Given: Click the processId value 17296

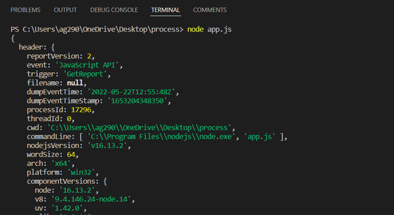Looking at the screenshot, I should pyautogui.click(x=81, y=110).
